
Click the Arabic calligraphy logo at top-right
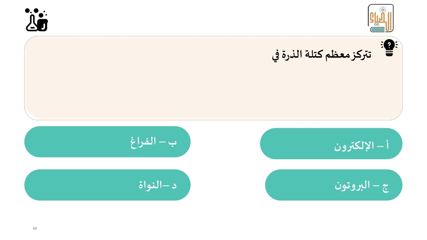(380, 18)
